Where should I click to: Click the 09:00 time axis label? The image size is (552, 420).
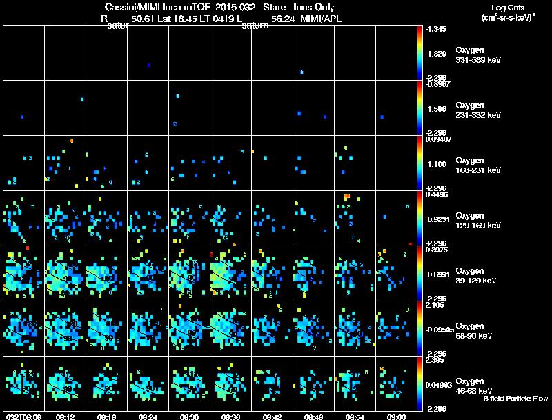click(396, 417)
